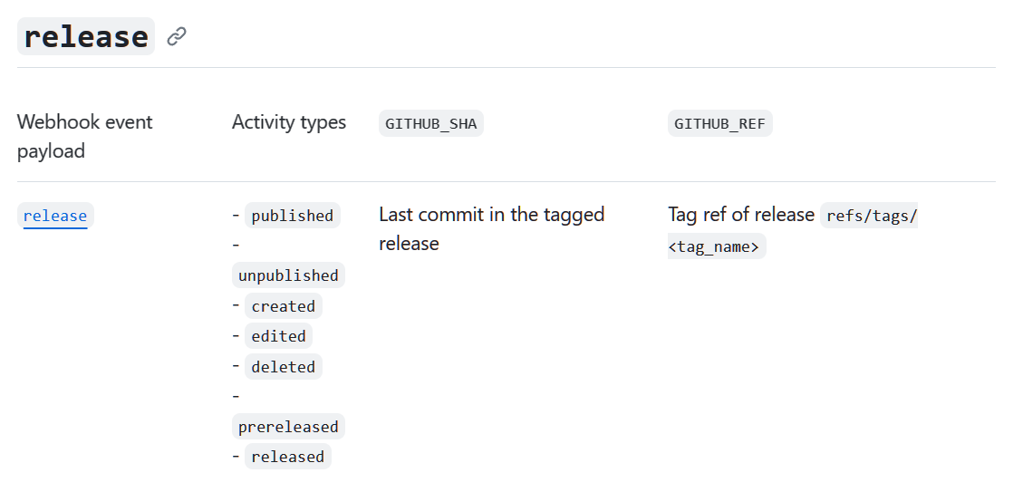Image resolution: width=1023 pixels, height=492 pixels.
Task: Click the divider line under the release heading
Action: click(506, 68)
